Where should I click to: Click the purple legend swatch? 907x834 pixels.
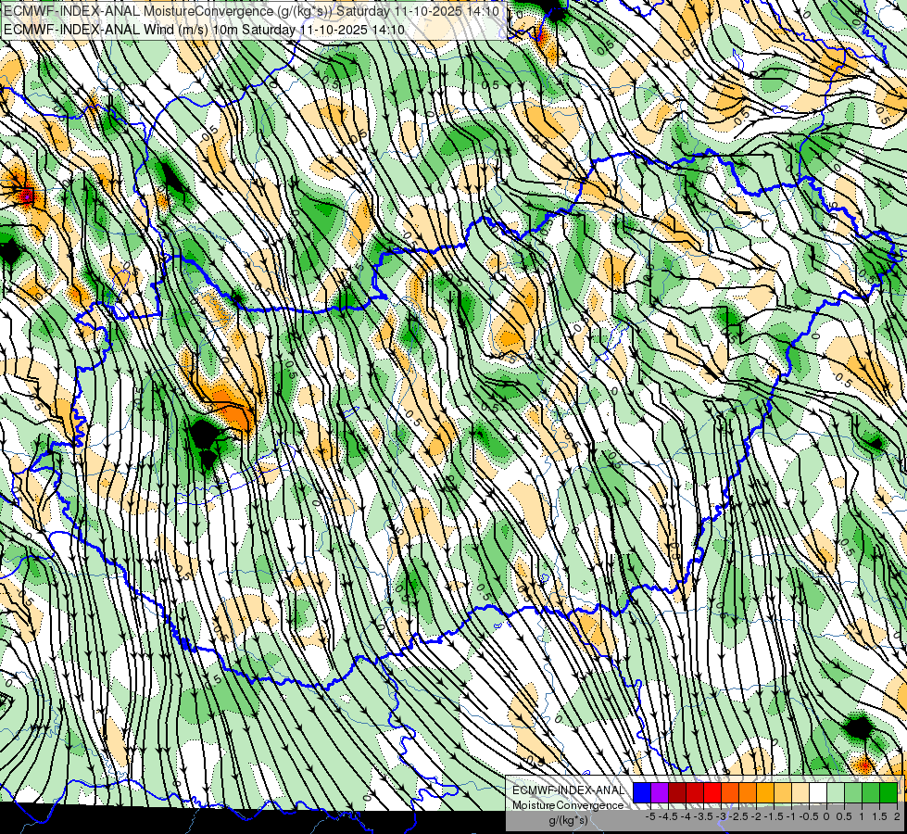point(660,792)
